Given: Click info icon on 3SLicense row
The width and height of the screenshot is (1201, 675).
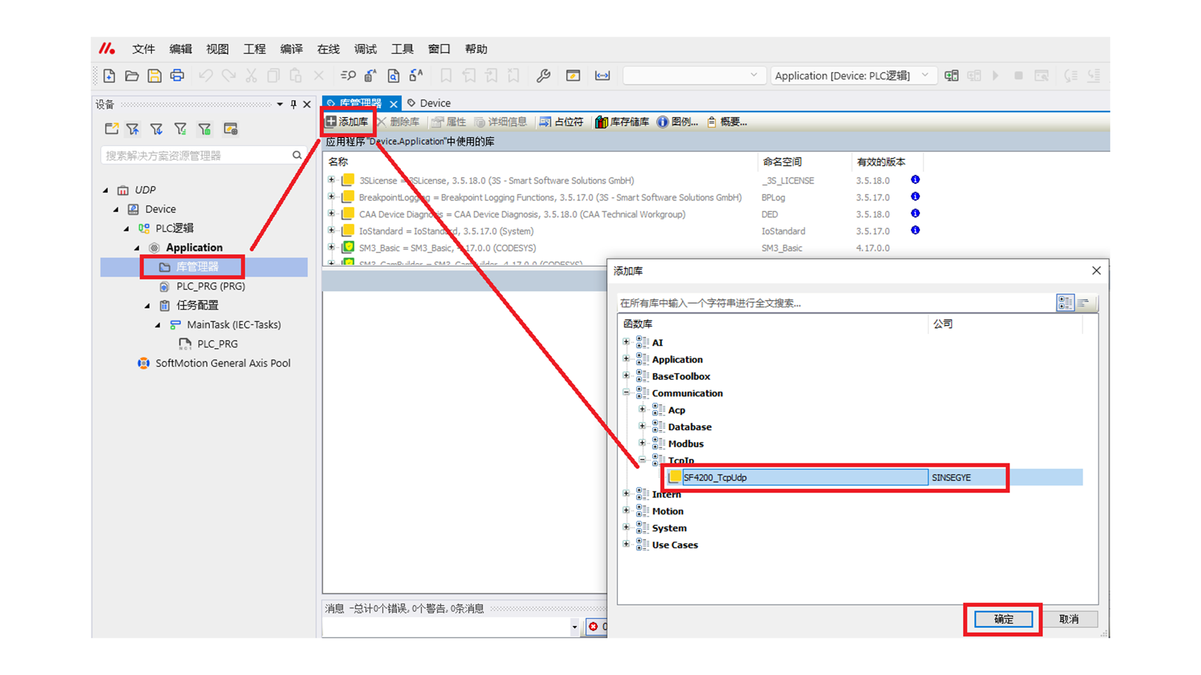Looking at the screenshot, I should pyautogui.click(x=915, y=180).
